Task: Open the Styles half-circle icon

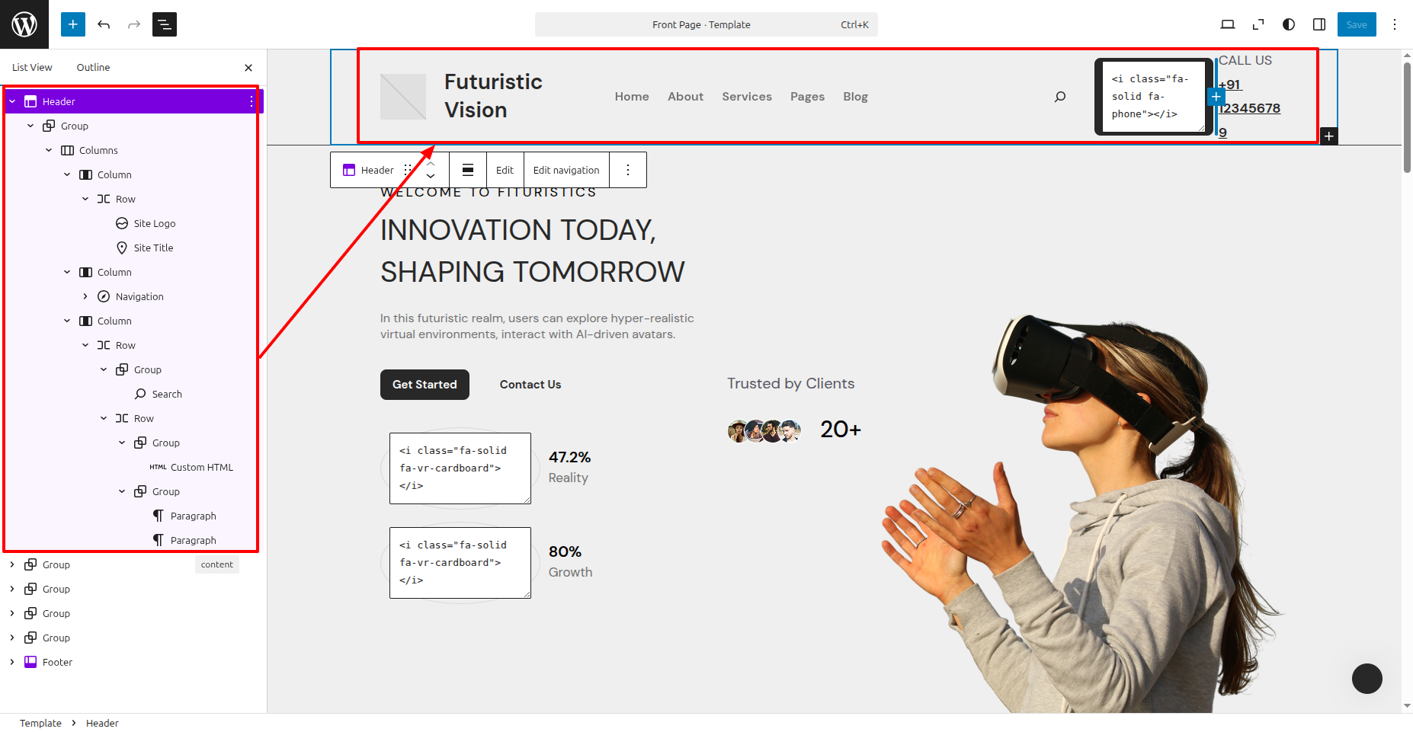Action: [x=1289, y=24]
